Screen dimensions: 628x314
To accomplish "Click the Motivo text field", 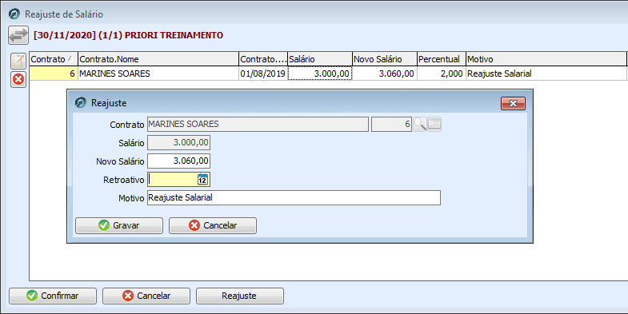I will (294, 197).
